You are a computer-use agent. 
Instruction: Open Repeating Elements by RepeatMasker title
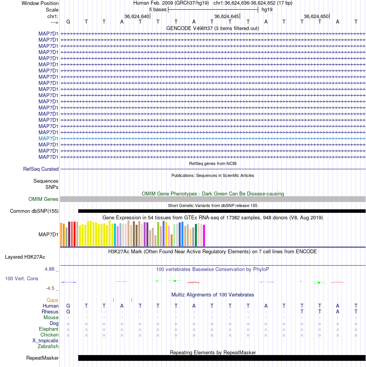pos(213,352)
